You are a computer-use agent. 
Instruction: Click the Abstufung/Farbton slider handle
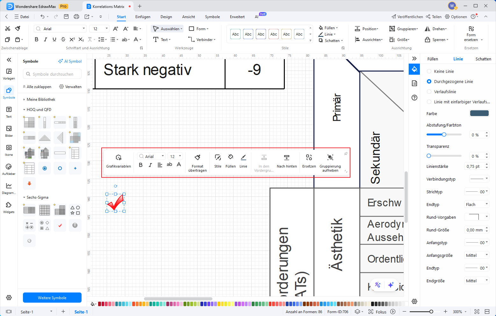point(444,134)
